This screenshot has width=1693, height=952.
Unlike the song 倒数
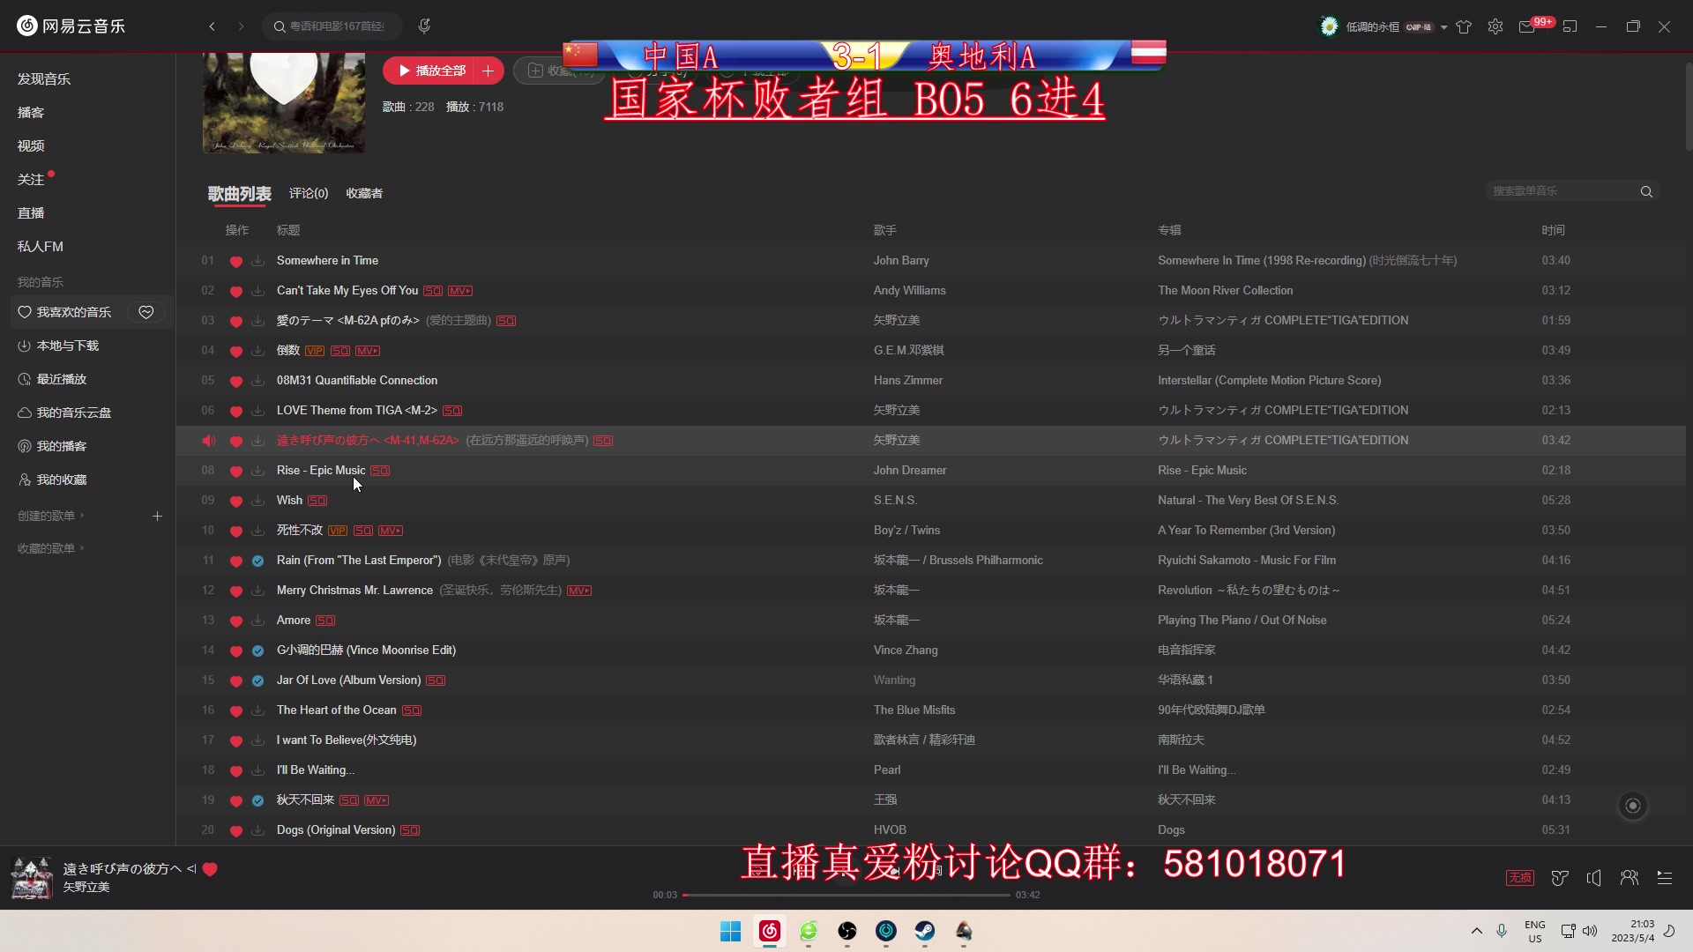coord(235,352)
